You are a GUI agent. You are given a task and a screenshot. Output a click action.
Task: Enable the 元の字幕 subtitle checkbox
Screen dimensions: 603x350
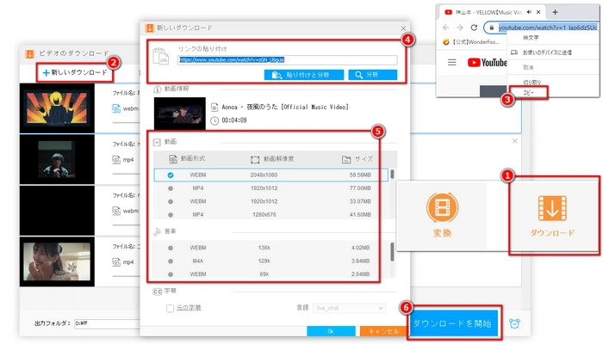coord(170,308)
